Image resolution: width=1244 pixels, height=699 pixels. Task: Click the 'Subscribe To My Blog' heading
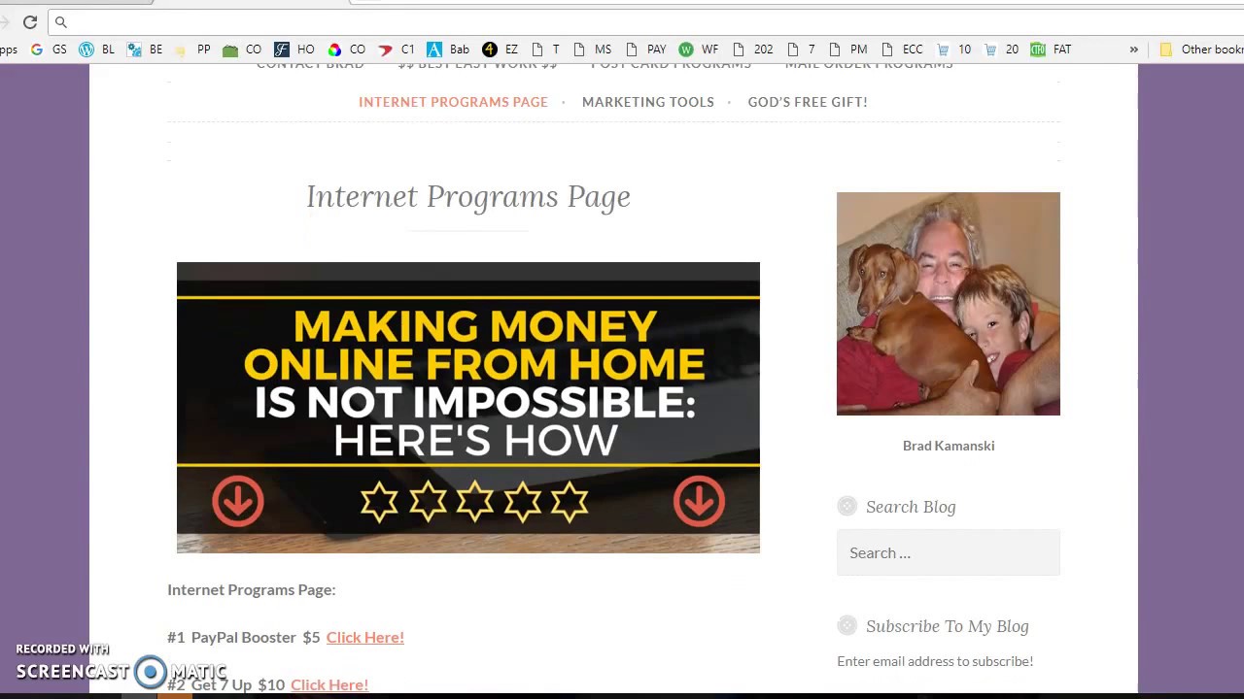[948, 626]
